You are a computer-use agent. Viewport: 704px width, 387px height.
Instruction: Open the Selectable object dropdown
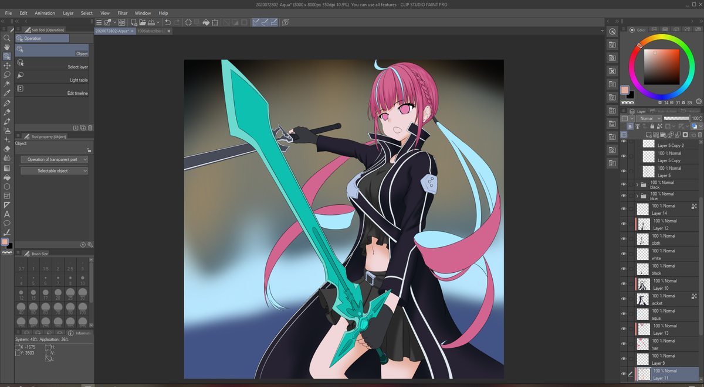pyautogui.click(x=54, y=171)
